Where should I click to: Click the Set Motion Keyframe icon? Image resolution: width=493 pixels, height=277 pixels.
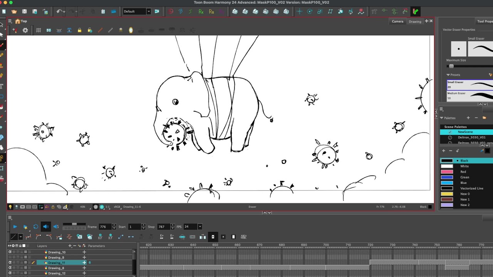click(x=121, y=237)
